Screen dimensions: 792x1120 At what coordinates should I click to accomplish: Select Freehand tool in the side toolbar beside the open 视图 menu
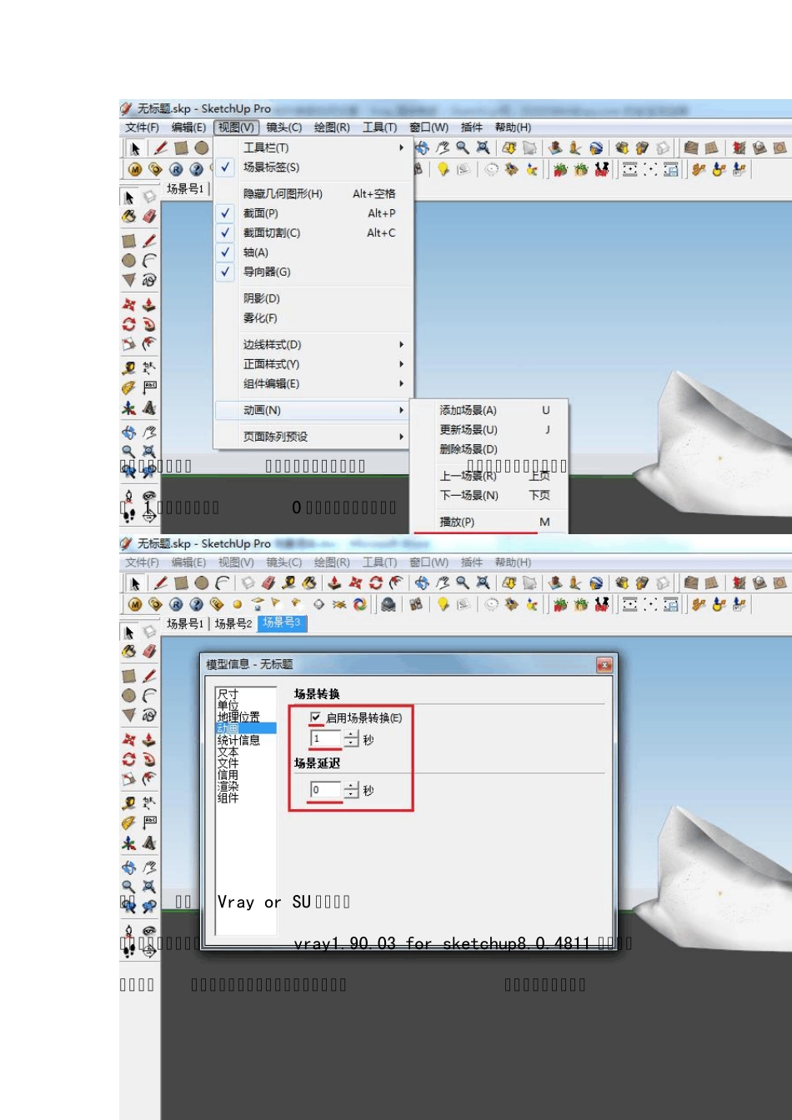[x=149, y=280]
